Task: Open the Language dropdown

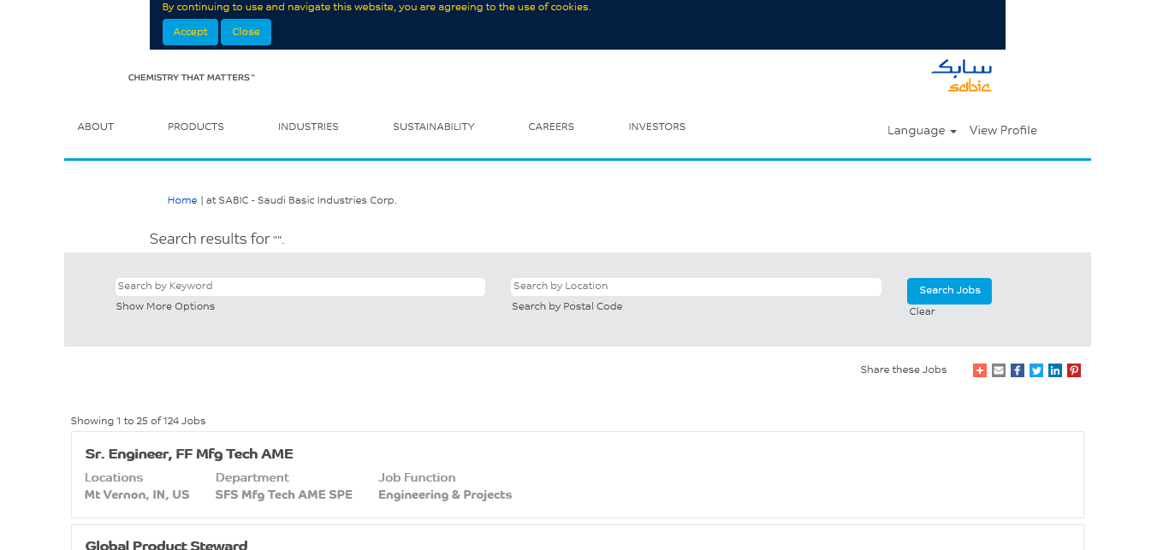Action: [x=921, y=131]
